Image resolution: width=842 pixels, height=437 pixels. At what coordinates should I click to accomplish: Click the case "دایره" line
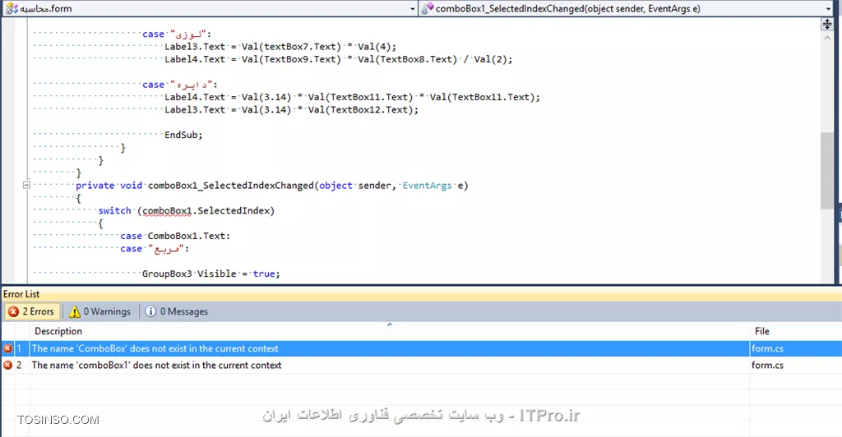tap(180, 85)
